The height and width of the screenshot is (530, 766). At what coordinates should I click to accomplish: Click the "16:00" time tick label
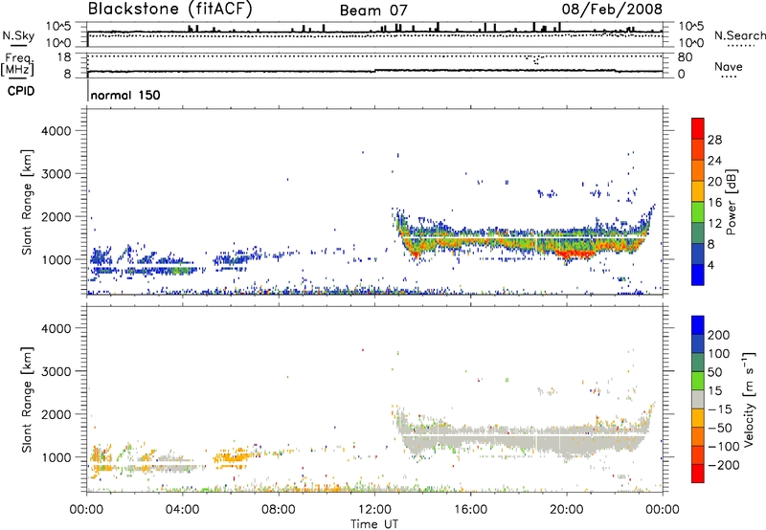[470, 510]
